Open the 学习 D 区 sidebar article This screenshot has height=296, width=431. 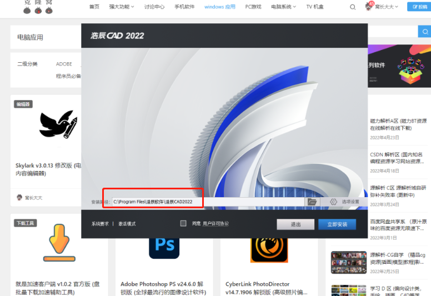pos(395,291)
